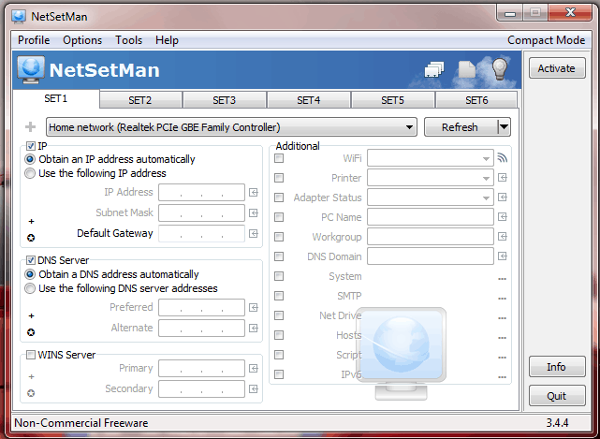Click the PC Name input field
The width and height of the screenshot is (600, 439).
pyautogui.click(x=430, y=217)
